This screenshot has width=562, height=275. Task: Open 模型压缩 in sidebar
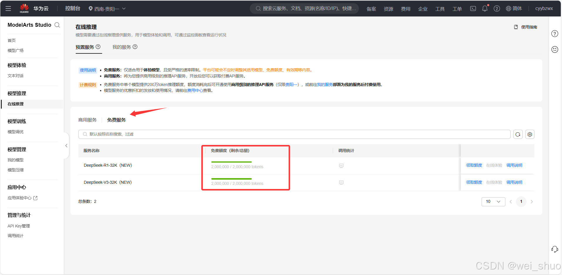coord(16,170)
